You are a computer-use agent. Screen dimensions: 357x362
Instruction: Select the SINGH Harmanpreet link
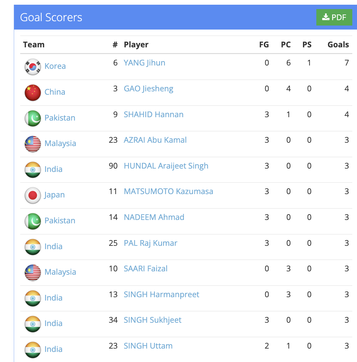[x=161, y=295]
